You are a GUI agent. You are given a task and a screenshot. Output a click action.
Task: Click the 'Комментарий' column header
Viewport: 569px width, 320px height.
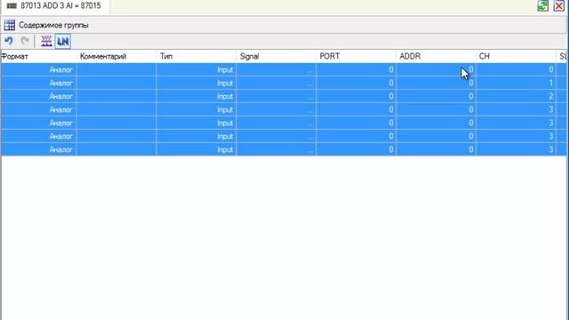(x=116, y=56)
